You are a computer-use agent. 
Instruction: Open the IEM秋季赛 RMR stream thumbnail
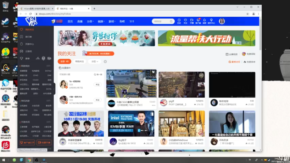coord(131,124)
